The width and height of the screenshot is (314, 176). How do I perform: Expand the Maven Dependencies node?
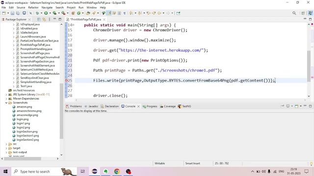pos(6,99)
